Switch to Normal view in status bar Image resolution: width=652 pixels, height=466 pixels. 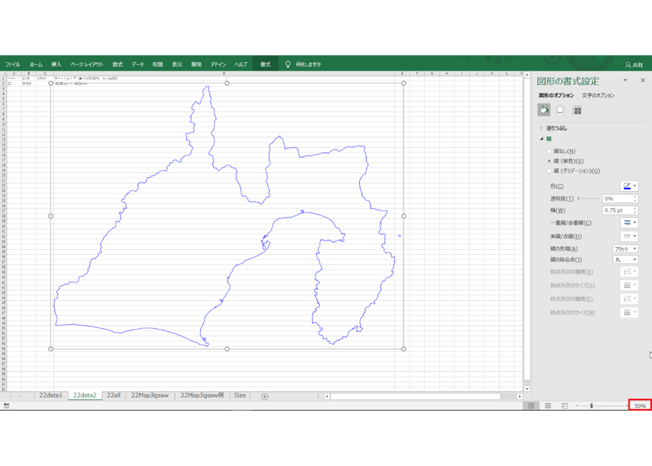point(531,406)
